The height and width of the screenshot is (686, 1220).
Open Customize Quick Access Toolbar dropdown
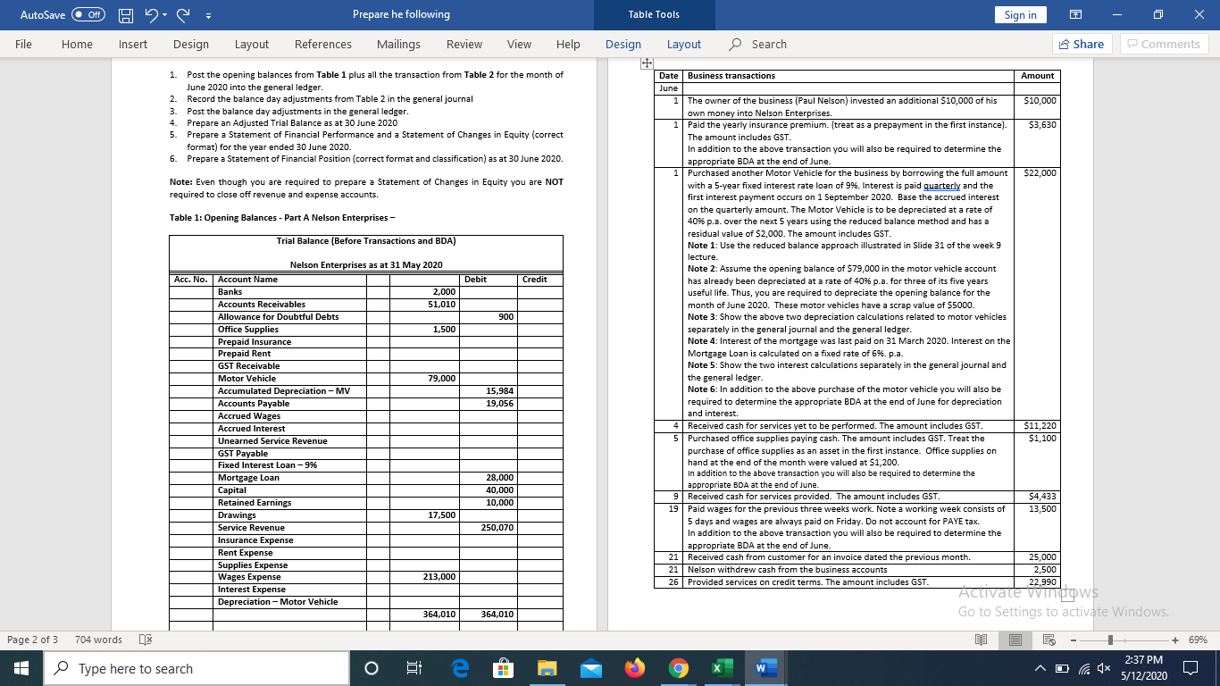(x=208, y=15)
